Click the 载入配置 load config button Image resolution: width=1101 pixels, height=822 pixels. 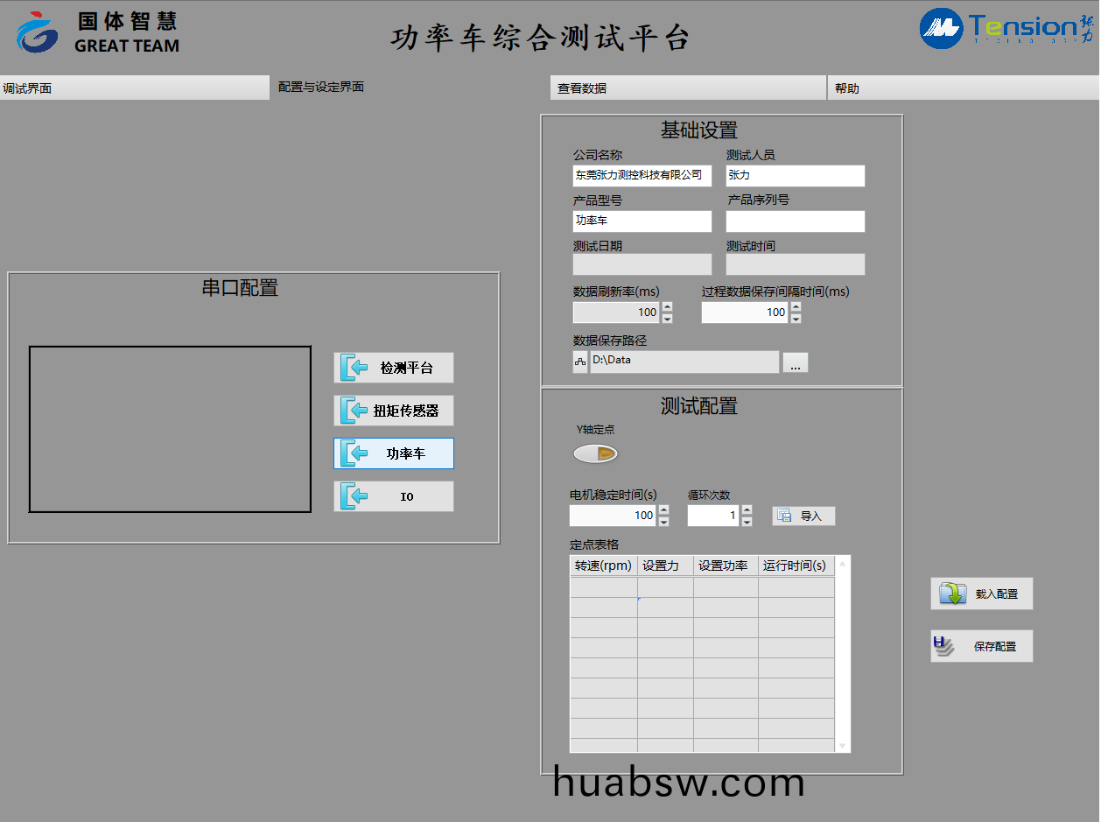point(981,594)
